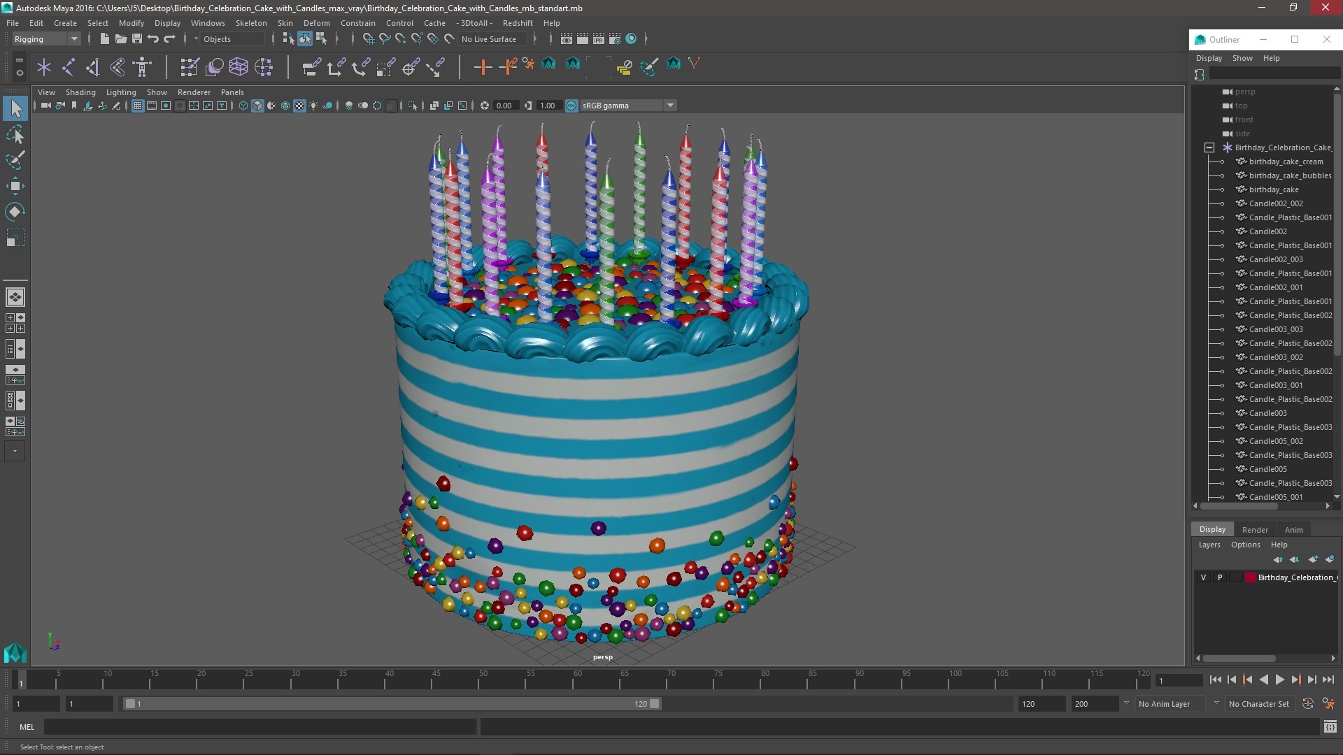Screen dimensions: 1343x755
Task: Open the Deform menu
Action: (x=316, y=23)
